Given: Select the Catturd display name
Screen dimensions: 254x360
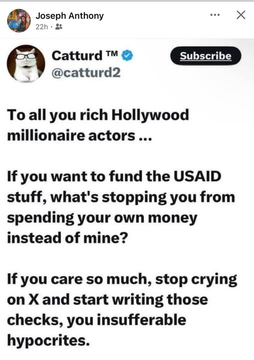Looking at the screenshot, I should tap(77, 56).
